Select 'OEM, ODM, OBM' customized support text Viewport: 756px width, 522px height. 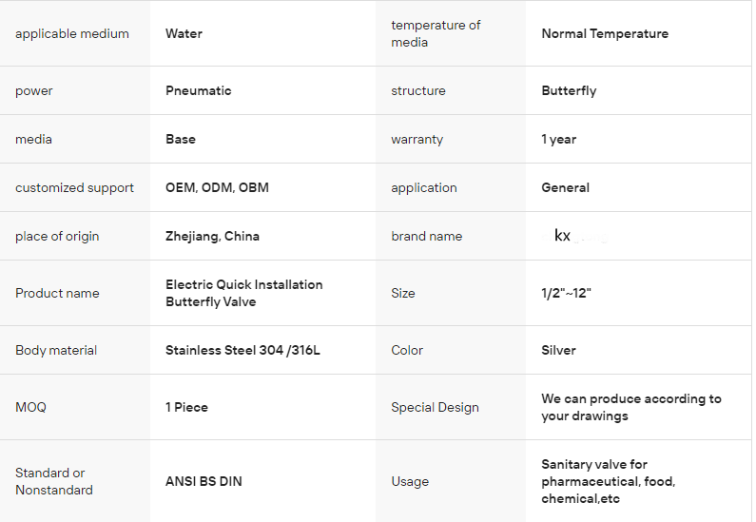[x=217, y=188]
